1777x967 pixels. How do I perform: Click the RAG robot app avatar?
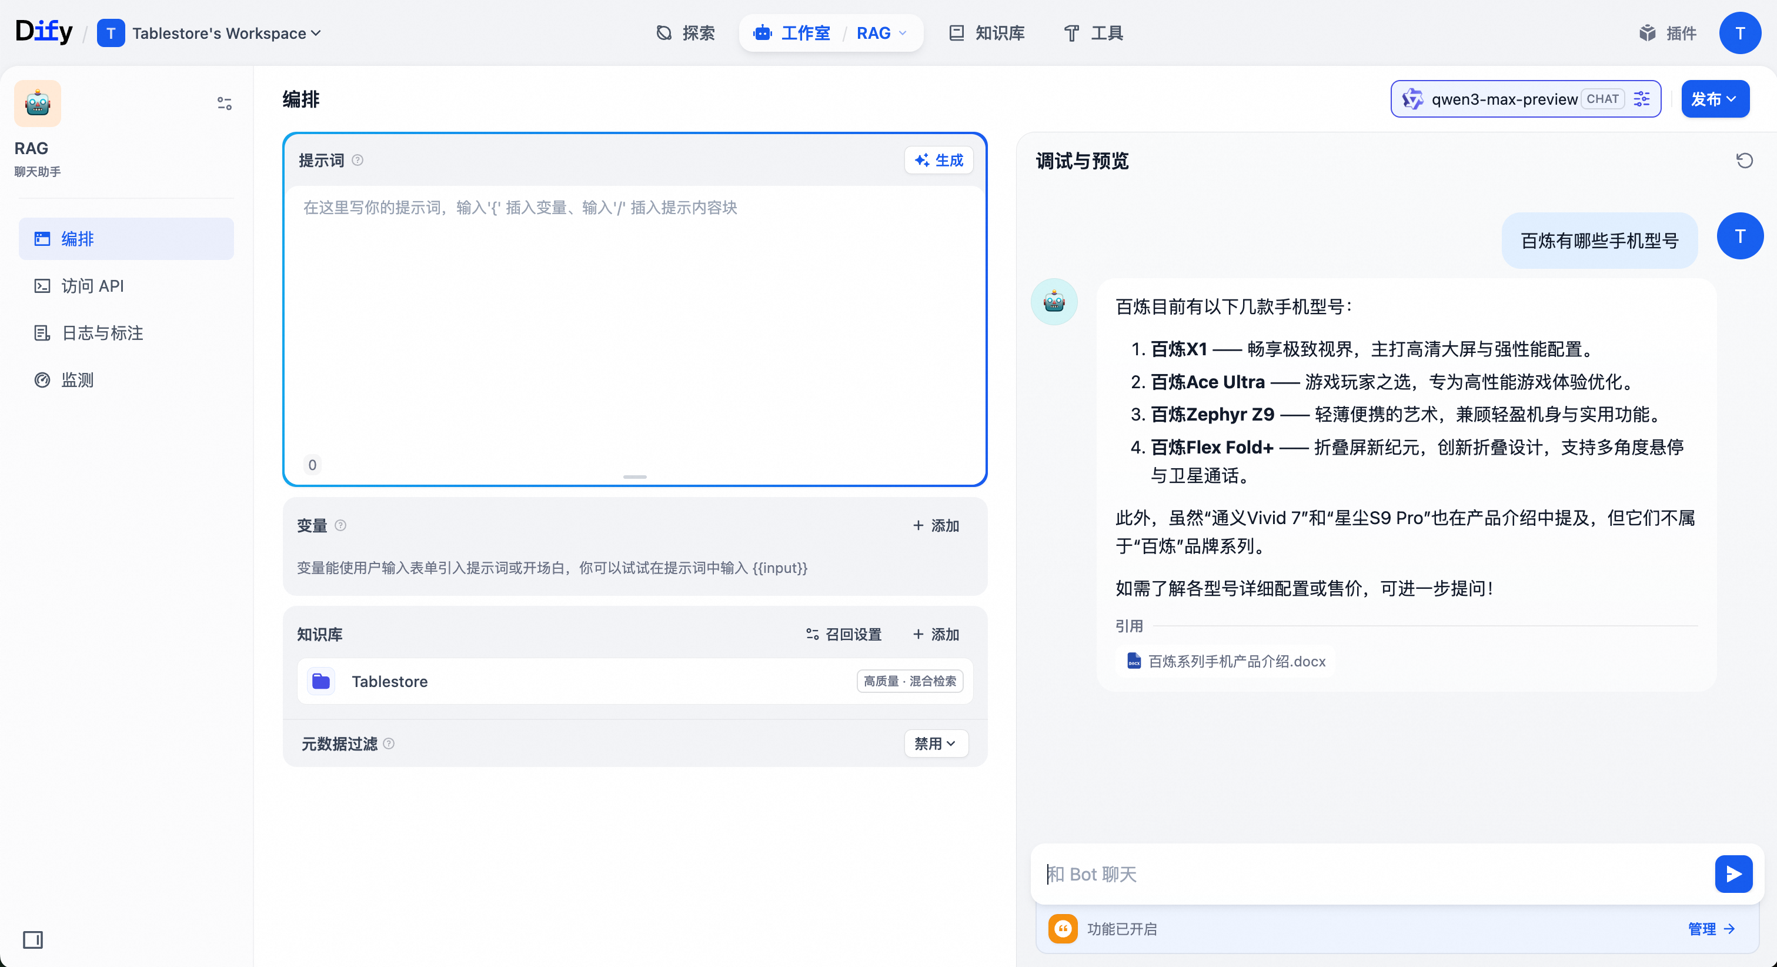(38, 104)
